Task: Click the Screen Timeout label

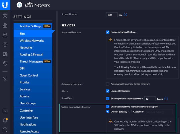Action: click(x=69, y=14)
